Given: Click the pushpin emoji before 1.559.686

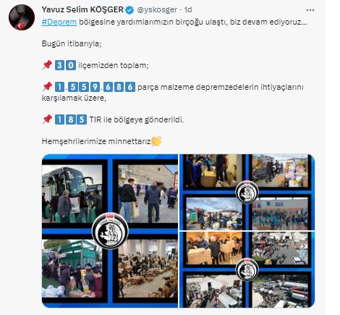Looking at the screenshot, I should click(47, 87).
